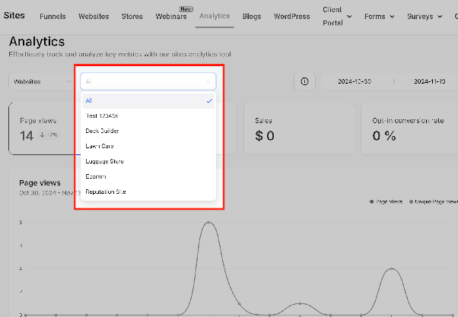Choose Test 123456 from the list
This screenshot has width=458, height=317.
[x=148, y=116]
